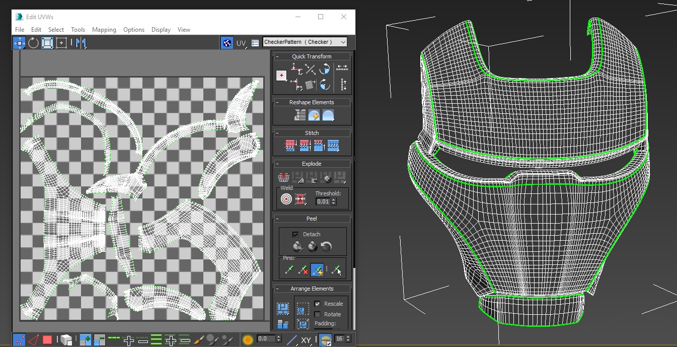Click the Mirror horizontal tool
Screen dimensions: 677x347
click(x=81, y=43)
